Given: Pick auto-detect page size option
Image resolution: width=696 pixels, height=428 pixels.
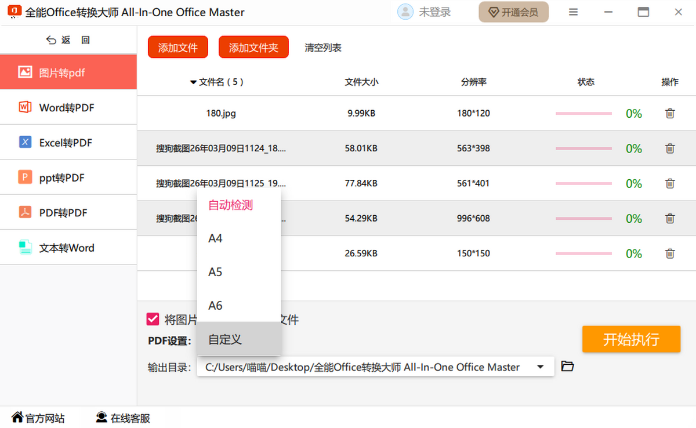Looking at the screenshot, I should coord(230,205).
